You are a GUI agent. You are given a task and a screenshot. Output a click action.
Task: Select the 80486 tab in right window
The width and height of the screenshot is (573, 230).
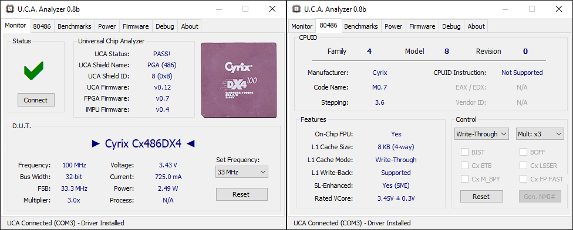point(329,26)
